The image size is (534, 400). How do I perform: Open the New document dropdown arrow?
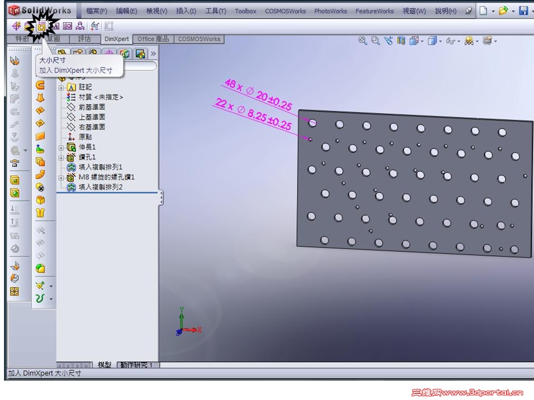(x=493, y=11)
